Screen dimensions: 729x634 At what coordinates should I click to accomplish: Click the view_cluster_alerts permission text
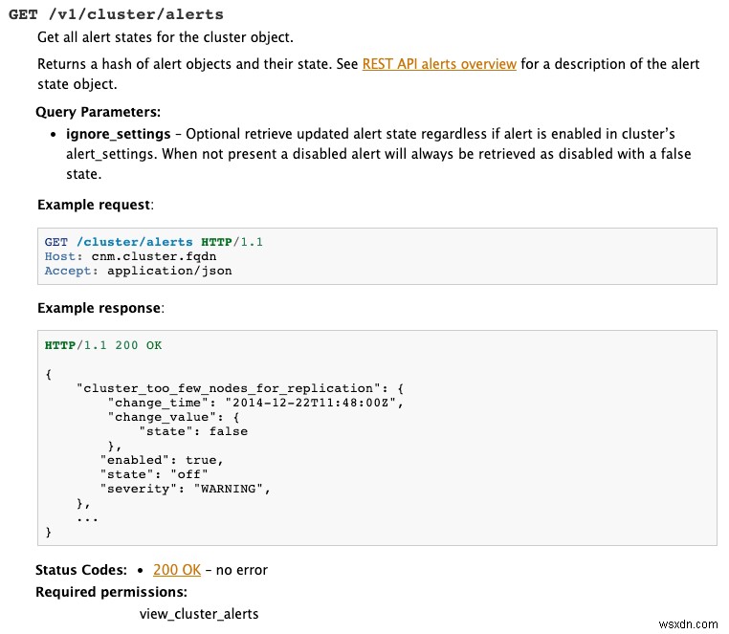(x=199, y=614)
